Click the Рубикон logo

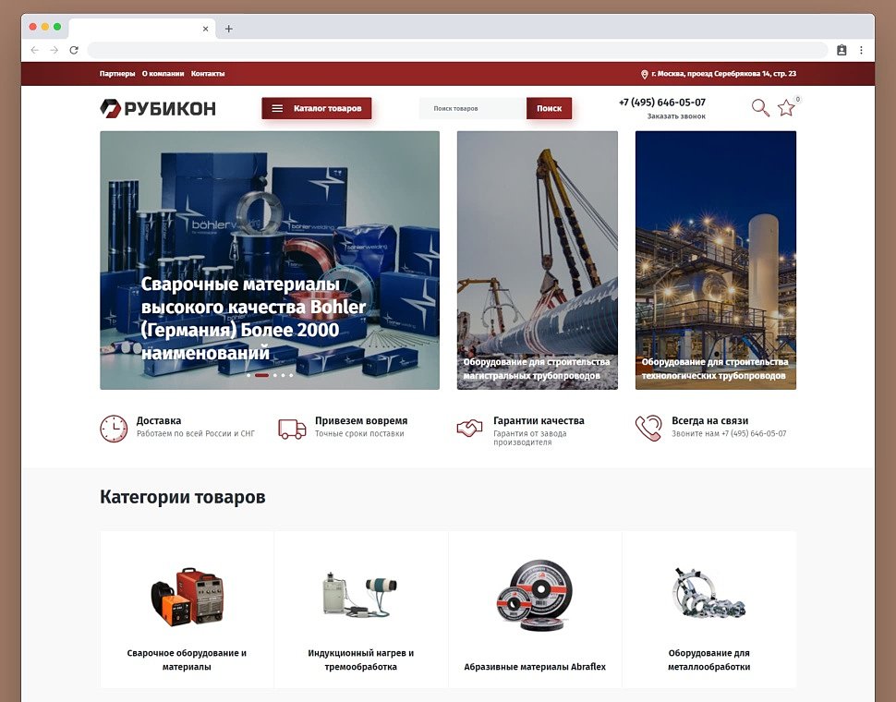click(x=158, y=108)
